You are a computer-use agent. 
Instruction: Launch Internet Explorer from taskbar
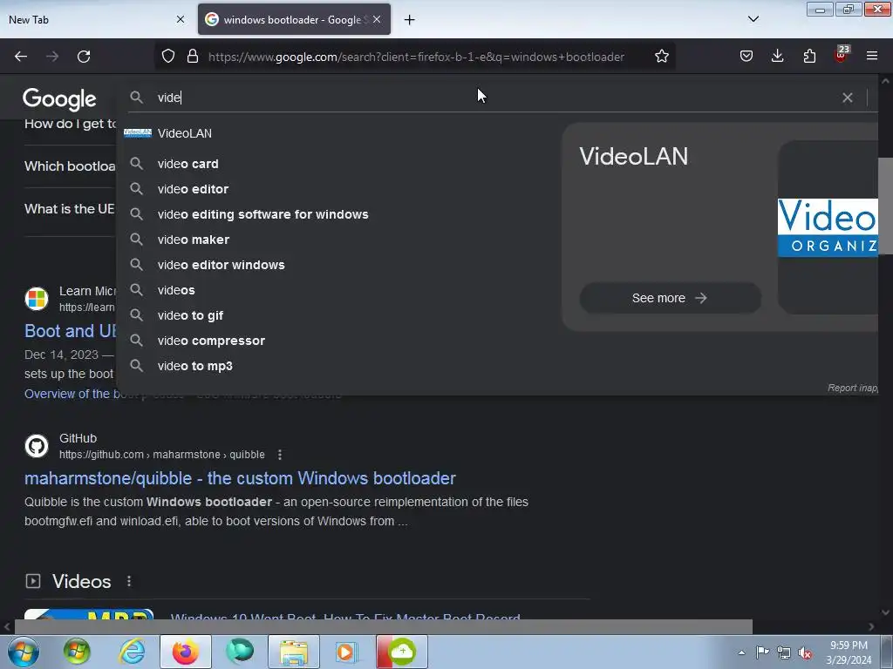[133, 652]
